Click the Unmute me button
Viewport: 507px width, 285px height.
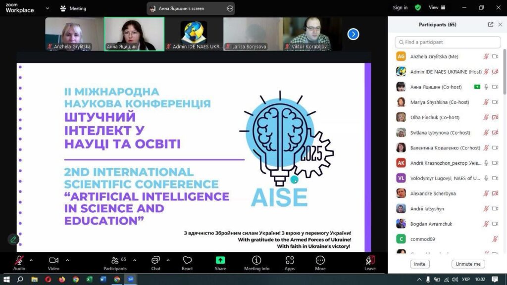point(468,264)
